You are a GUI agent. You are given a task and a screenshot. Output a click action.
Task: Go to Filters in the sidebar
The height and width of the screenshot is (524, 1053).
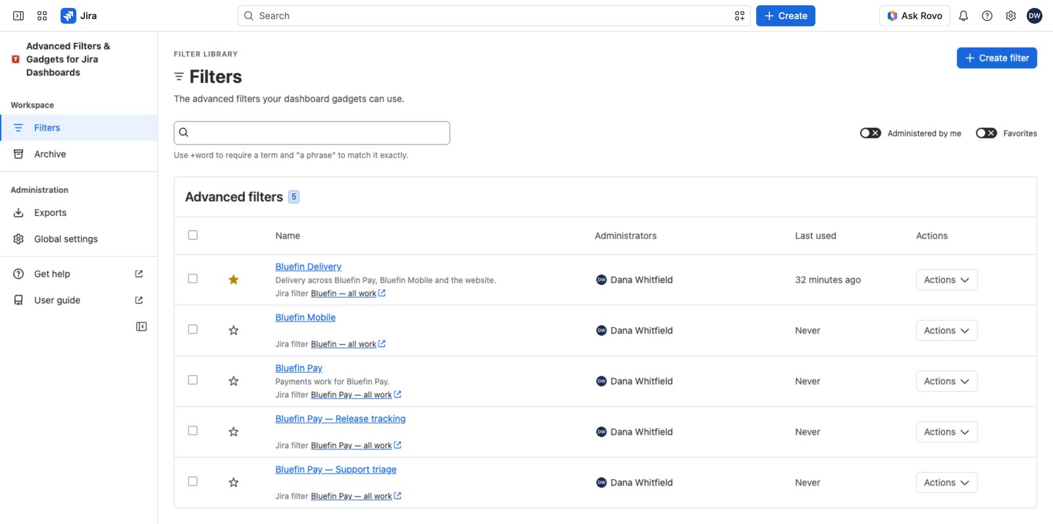[x=79, y=128]
